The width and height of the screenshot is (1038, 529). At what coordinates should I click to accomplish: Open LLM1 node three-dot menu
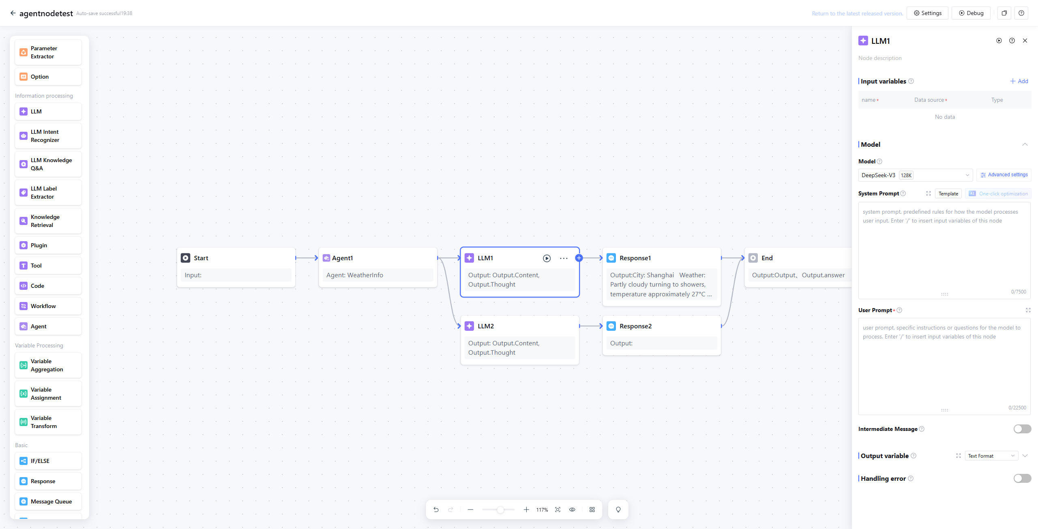click(x=564, y=258)
